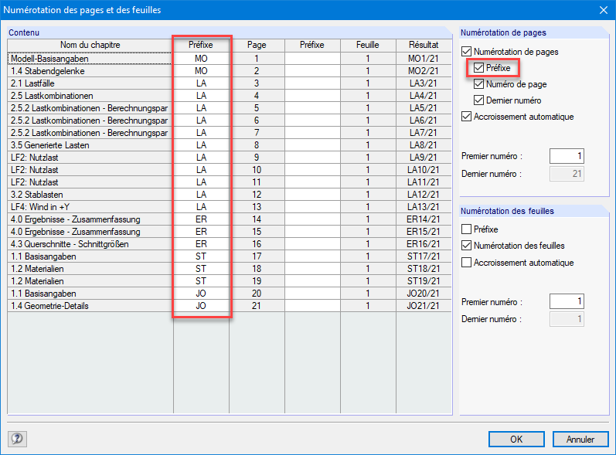Click page number cell 18

(257, 269)
